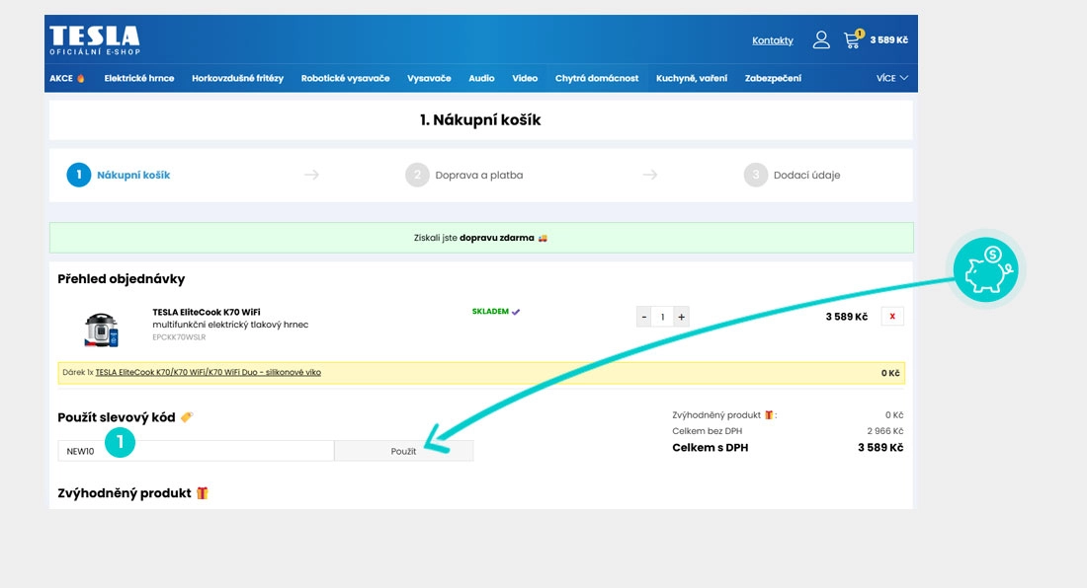The height and width of the screenshot is (588, 1087).
Task: Go to step 2 Doprava a platba
Action: click(464, 175)
